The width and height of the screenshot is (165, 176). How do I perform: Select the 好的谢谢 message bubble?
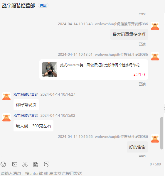click(x=137, y=147)
